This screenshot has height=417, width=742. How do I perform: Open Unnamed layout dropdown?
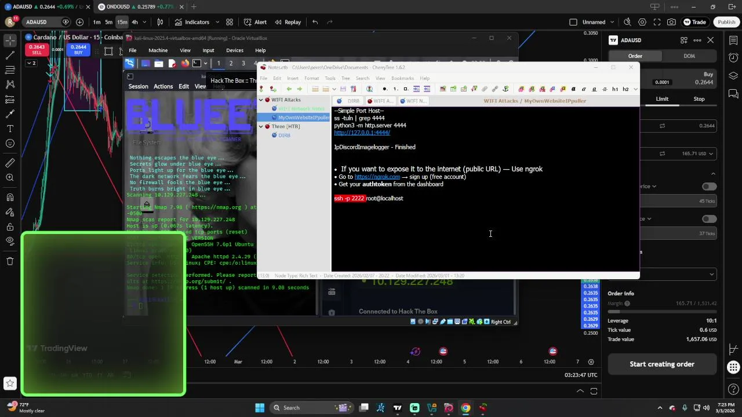click(x=612, y=22)
